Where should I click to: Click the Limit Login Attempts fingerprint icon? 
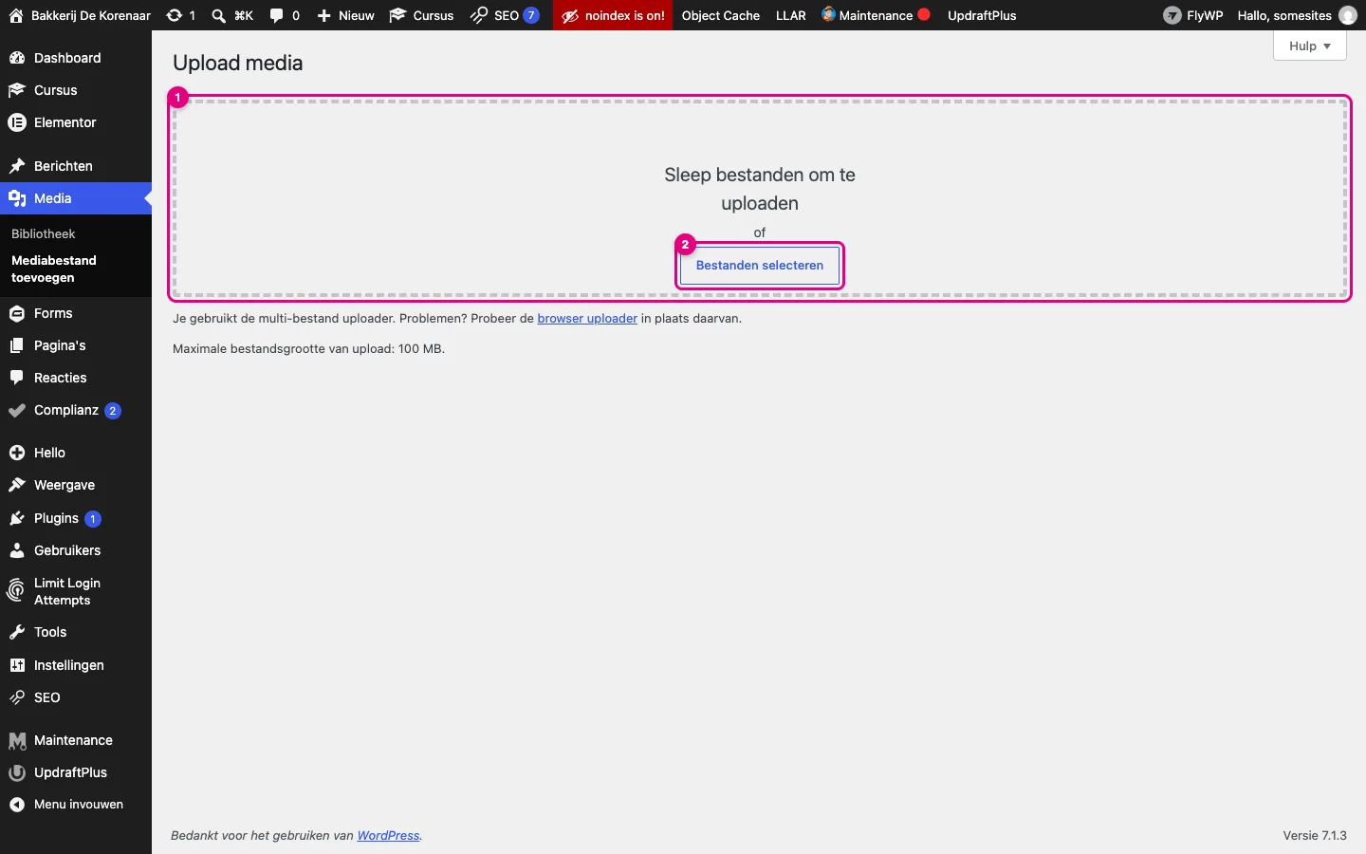coord(16,591)
